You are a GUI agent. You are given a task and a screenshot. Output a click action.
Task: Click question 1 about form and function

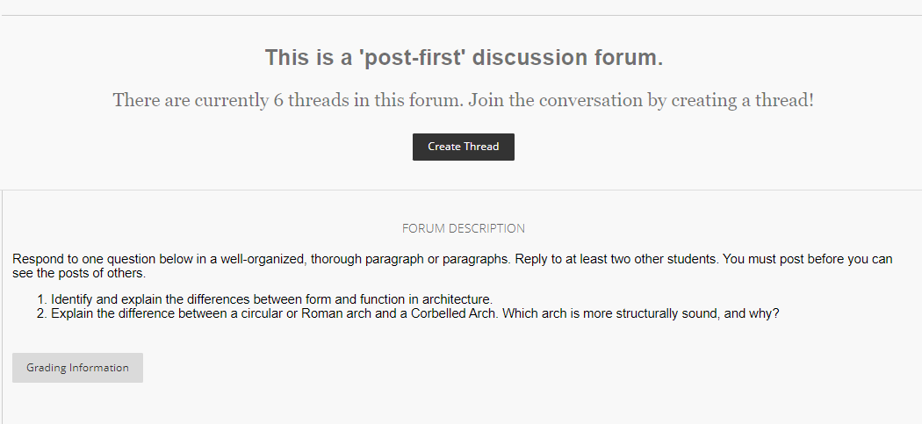tap(271, 299)
